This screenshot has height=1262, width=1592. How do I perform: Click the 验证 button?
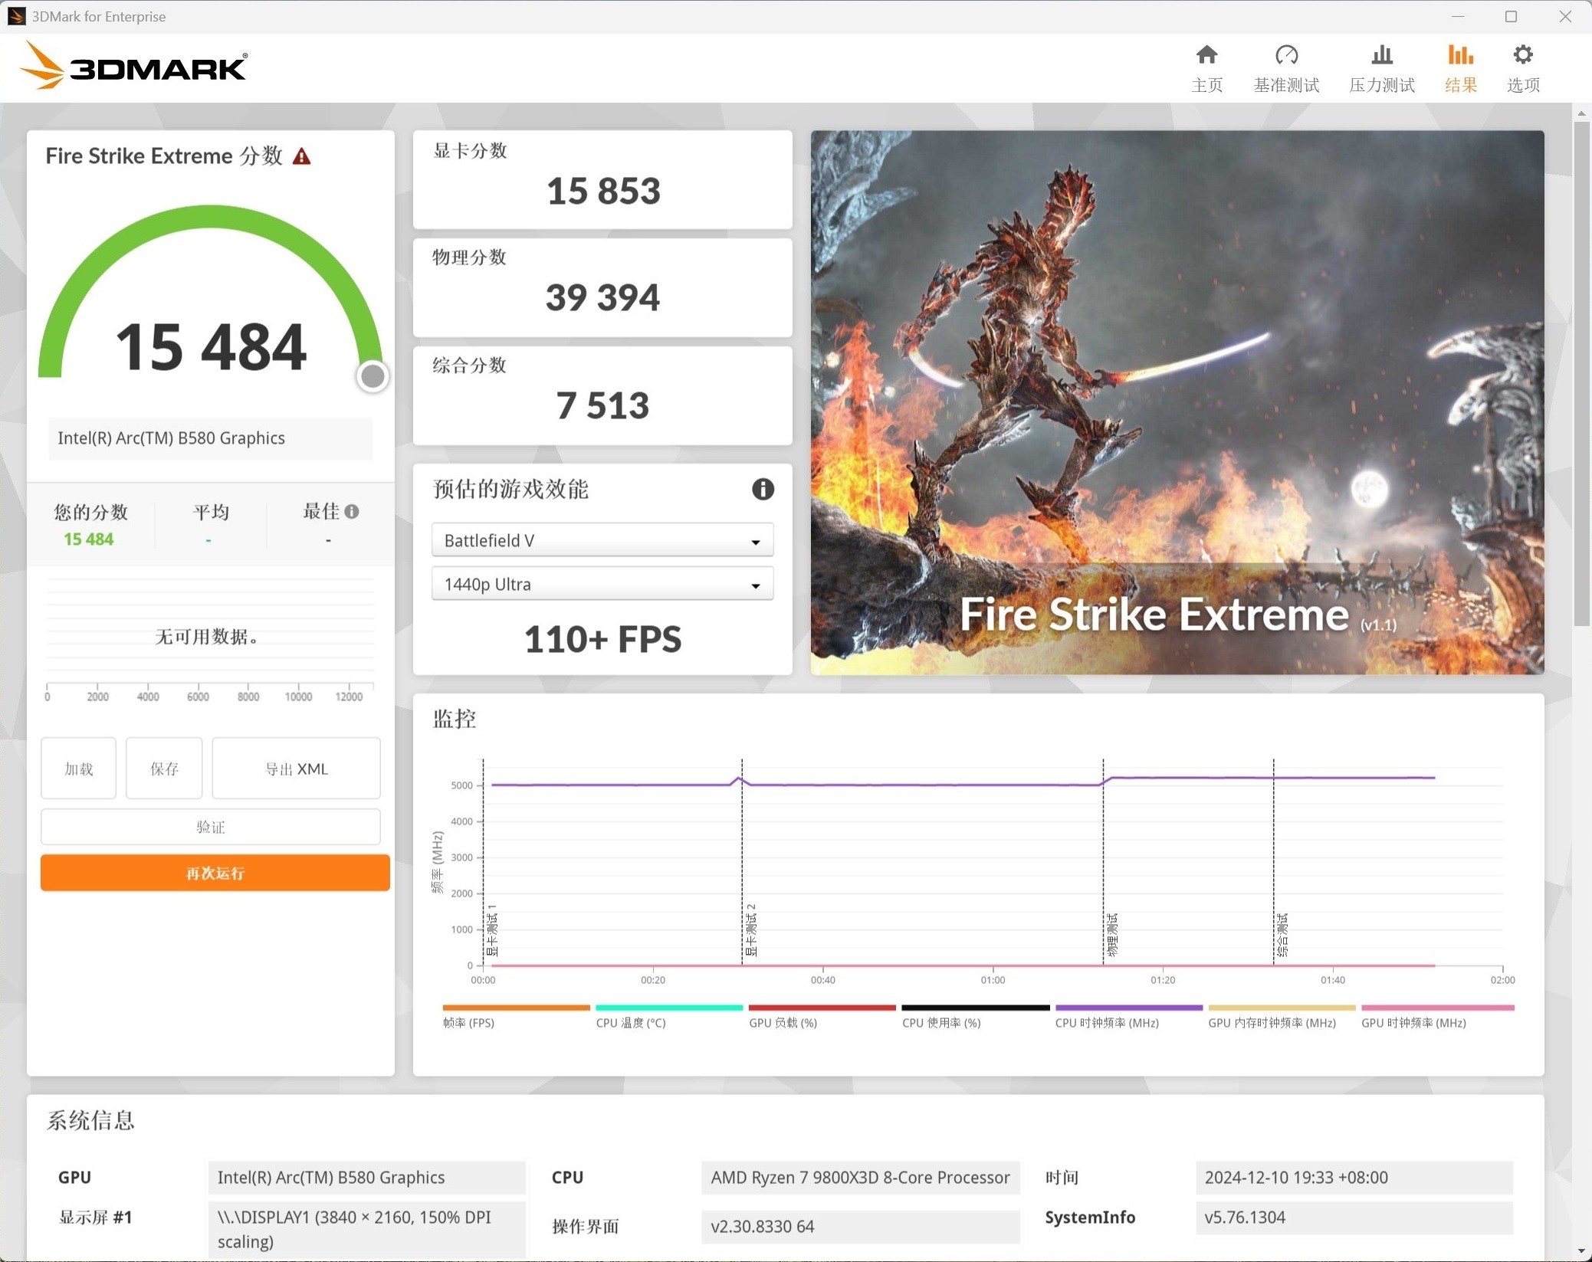coord(211,827)
